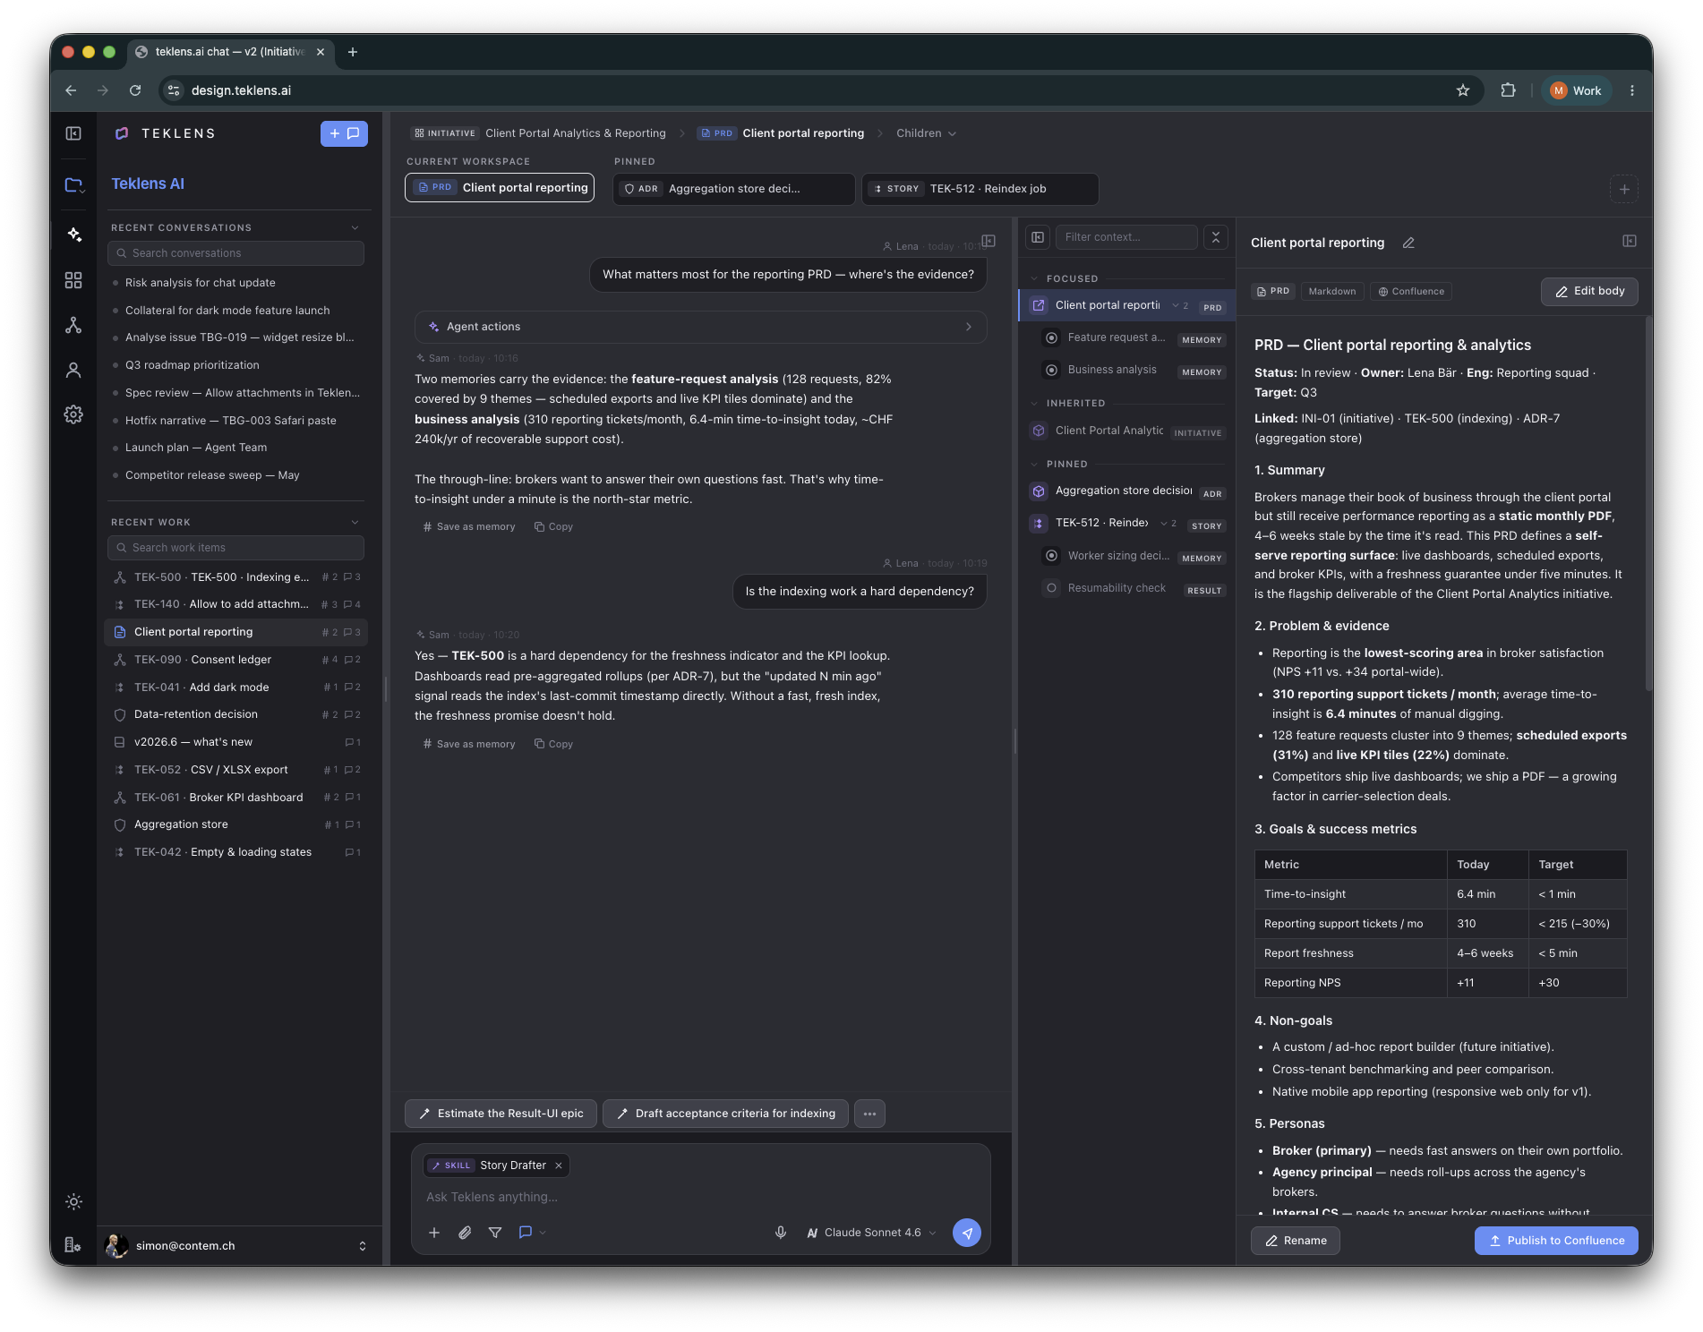Viewport: 1703px width, 1332px height.
Task: Open the grid dashboard icon in rail
Action: click(x=73, y=281)
